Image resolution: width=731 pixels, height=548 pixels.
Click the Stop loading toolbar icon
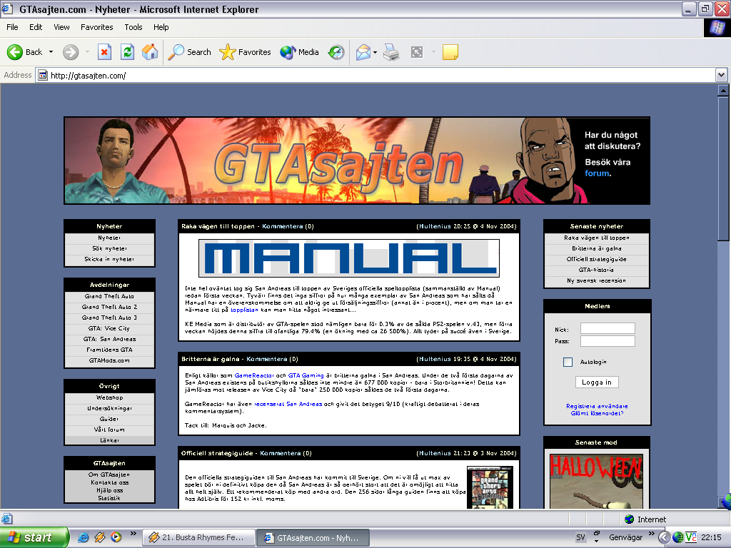(x=104, y=51)
